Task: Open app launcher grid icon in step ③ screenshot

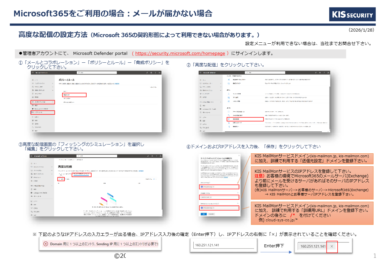Action: [x=32, y=156]
